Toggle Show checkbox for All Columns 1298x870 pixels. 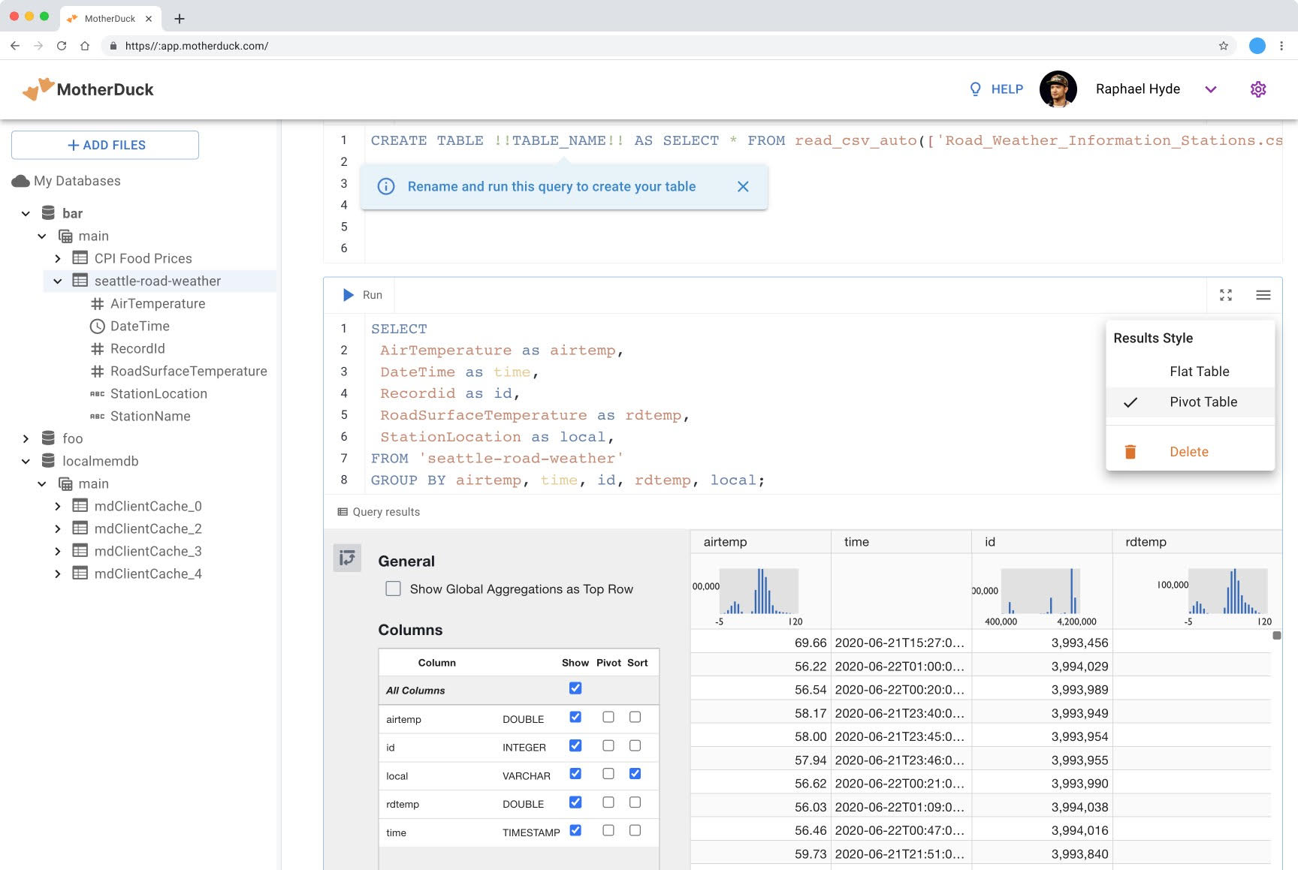pyautogui.click(x=575, y=688)
